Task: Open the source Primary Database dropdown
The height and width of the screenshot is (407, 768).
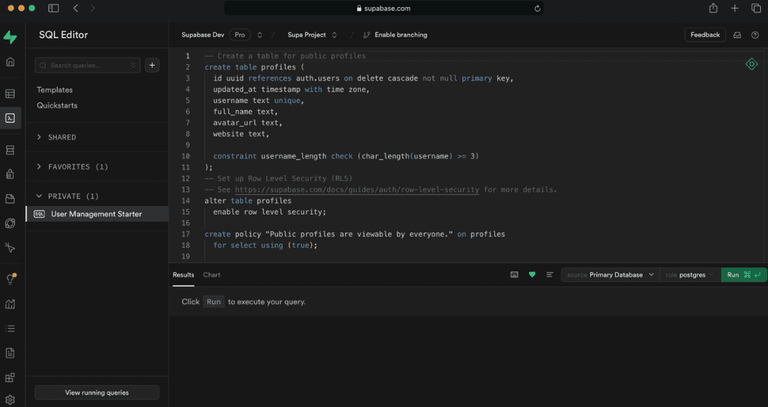Action: click(610, 274)
